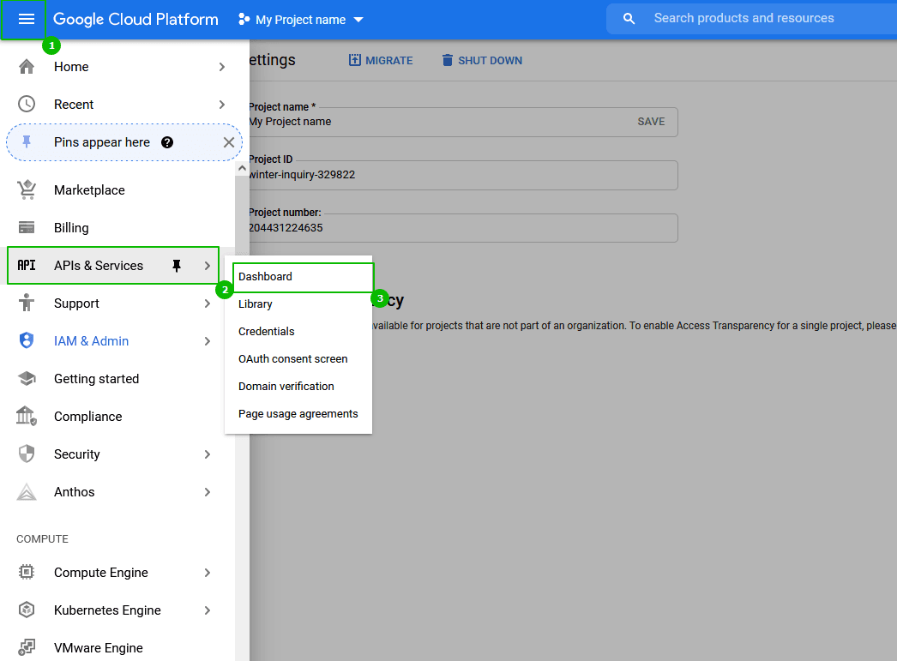
Task: Open the My Project name project selector
Action: [301, 20]
